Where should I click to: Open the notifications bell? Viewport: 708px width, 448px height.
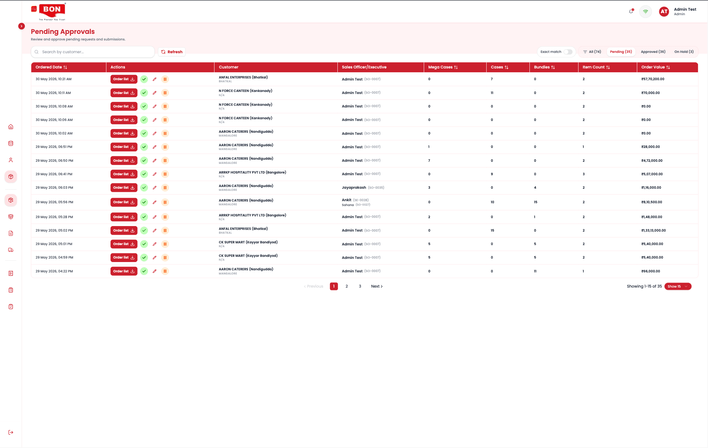pos(631,11)
